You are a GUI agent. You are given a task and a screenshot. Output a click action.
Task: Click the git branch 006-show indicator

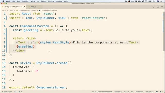7,92
